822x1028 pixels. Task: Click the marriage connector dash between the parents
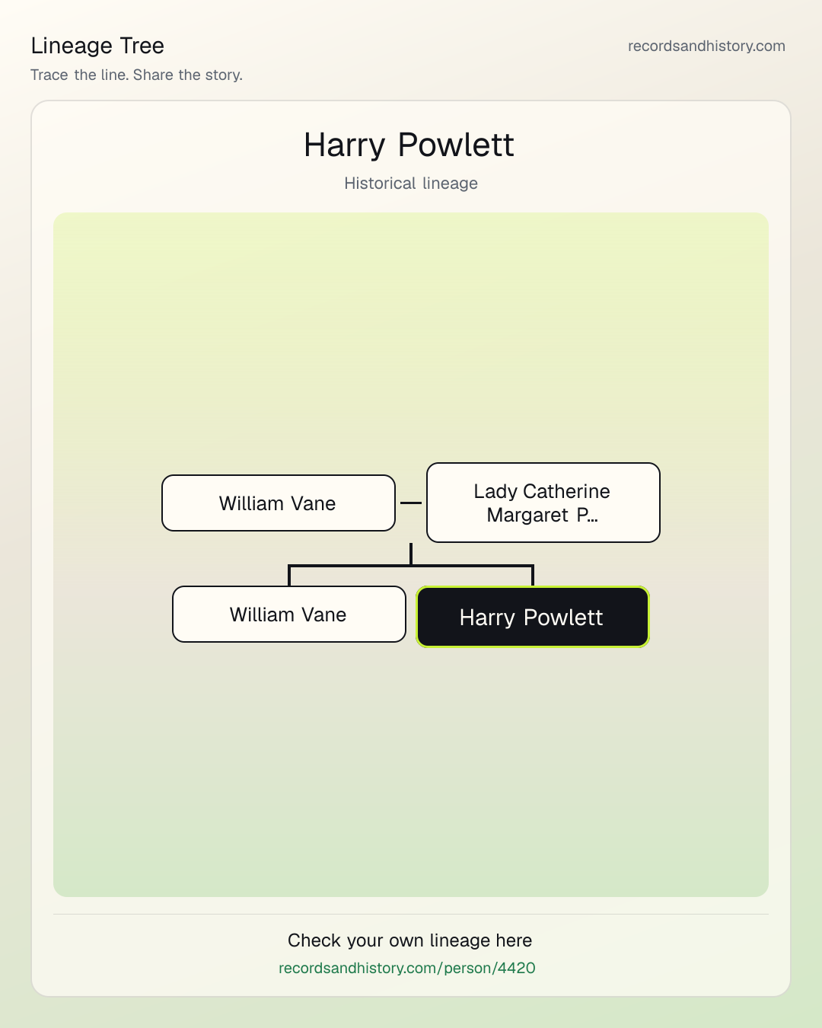click(411, 503)
